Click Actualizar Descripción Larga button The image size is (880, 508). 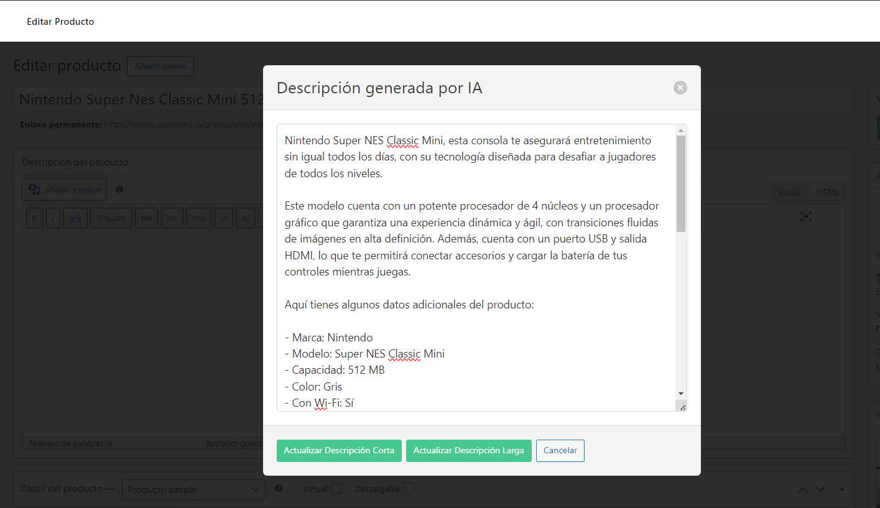click(x=469, y=451)
